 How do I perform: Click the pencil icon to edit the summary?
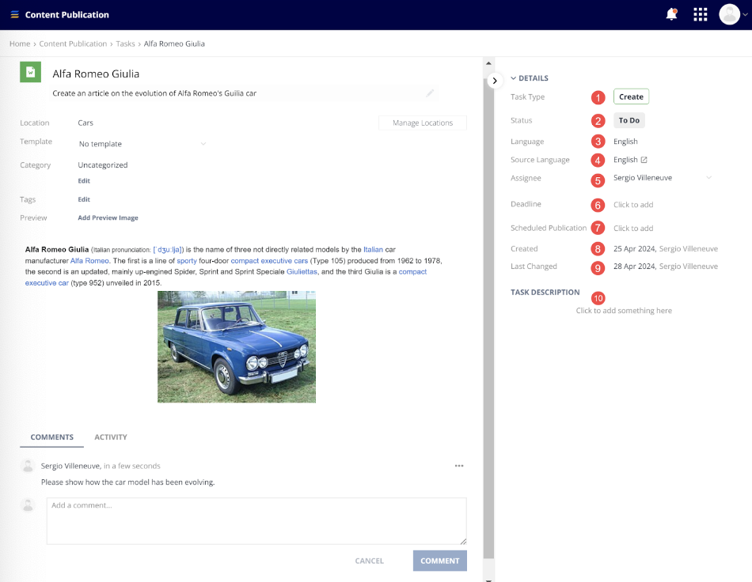pyautogui.click(x=430, y=93)
